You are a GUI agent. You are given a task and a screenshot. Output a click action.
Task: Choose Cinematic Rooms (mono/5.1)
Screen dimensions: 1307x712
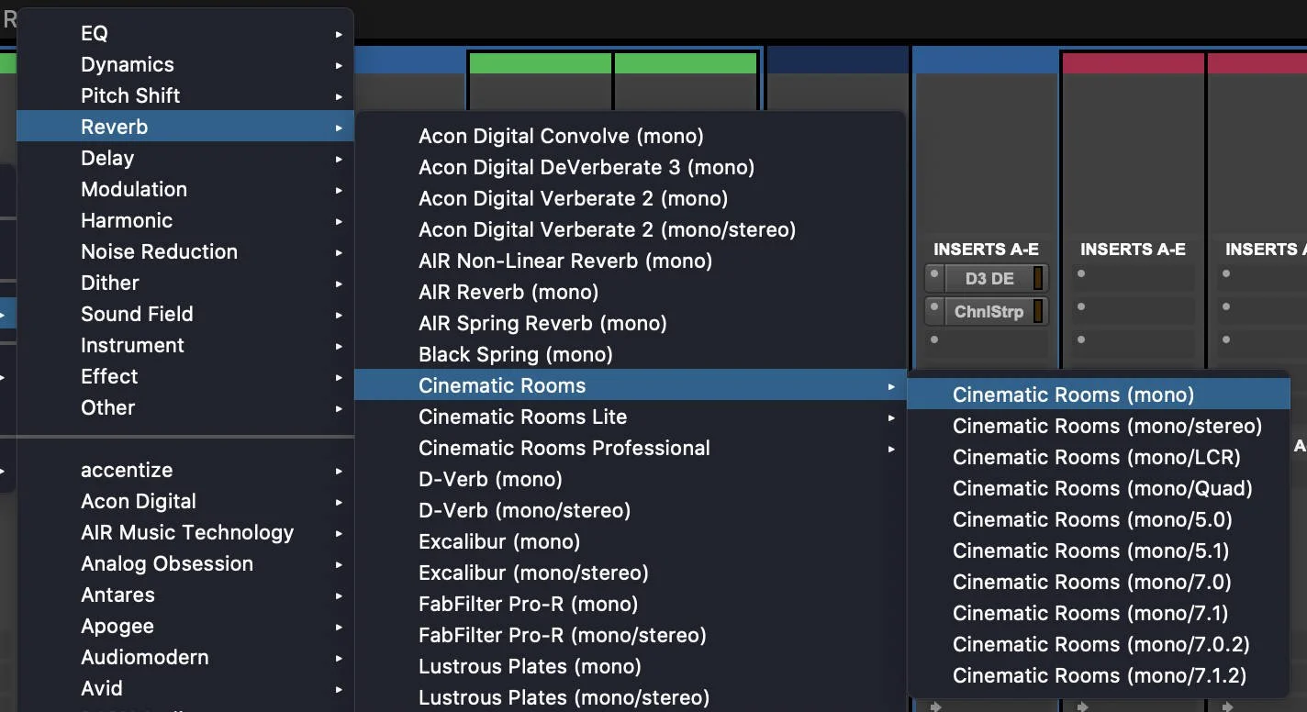(1099, 551)
